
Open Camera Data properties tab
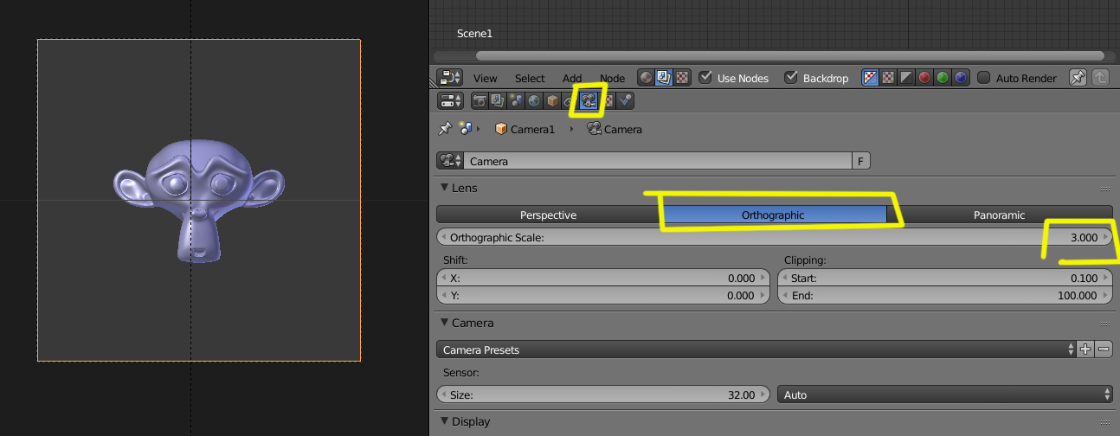[x=589, y=100]
